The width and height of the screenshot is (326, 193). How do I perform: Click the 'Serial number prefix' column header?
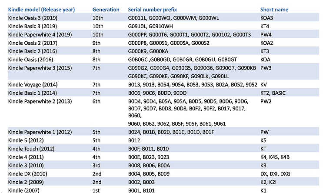153,10
